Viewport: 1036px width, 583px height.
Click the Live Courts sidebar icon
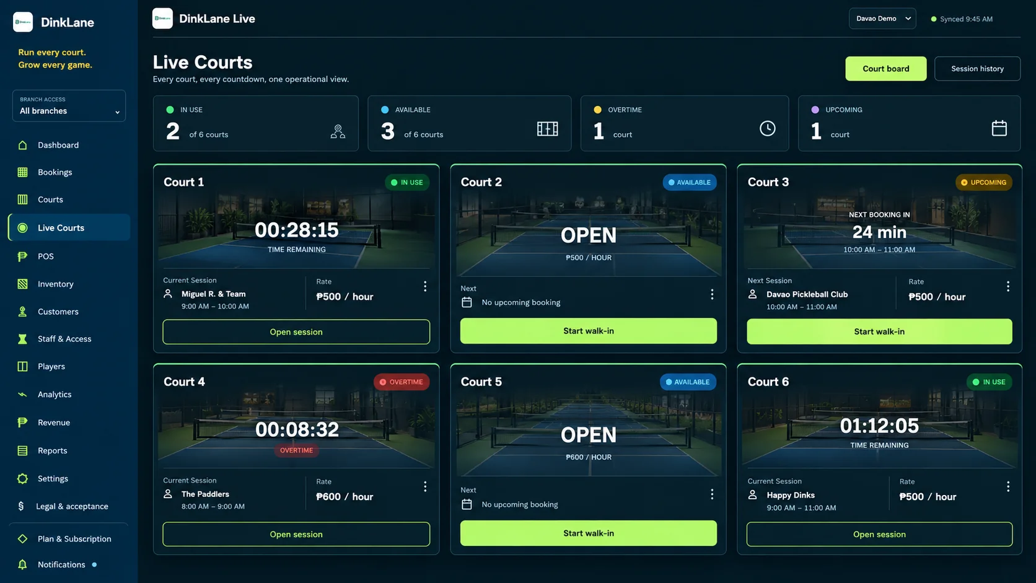pos(22,228)
